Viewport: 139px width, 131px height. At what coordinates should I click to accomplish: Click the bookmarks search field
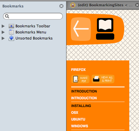coord(33,16)
